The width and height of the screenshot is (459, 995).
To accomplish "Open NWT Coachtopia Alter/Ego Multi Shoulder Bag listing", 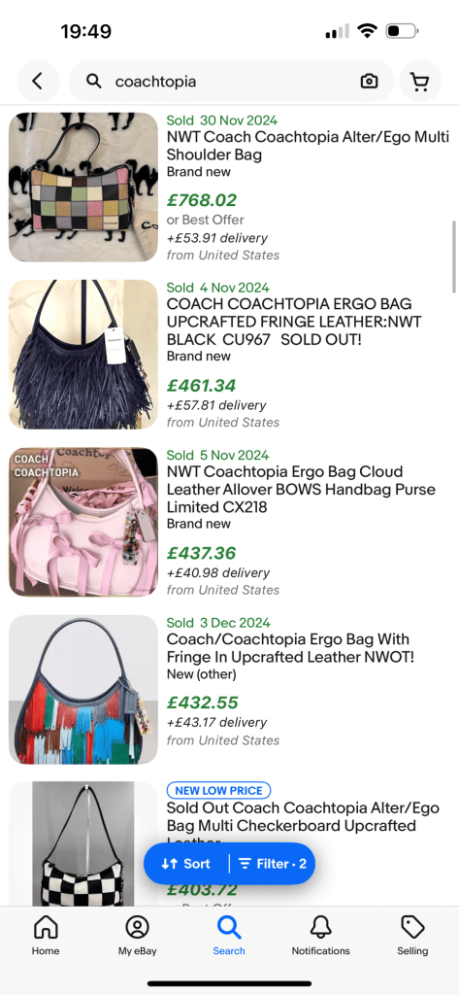I will 309,146.
